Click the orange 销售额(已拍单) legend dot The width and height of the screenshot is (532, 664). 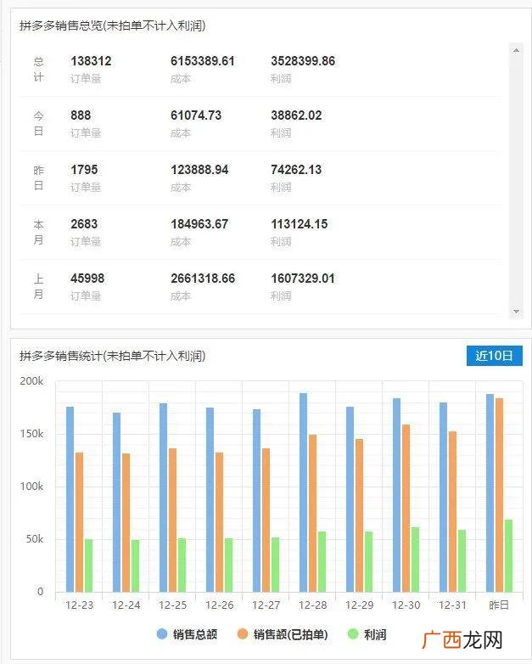click(242, 634)
